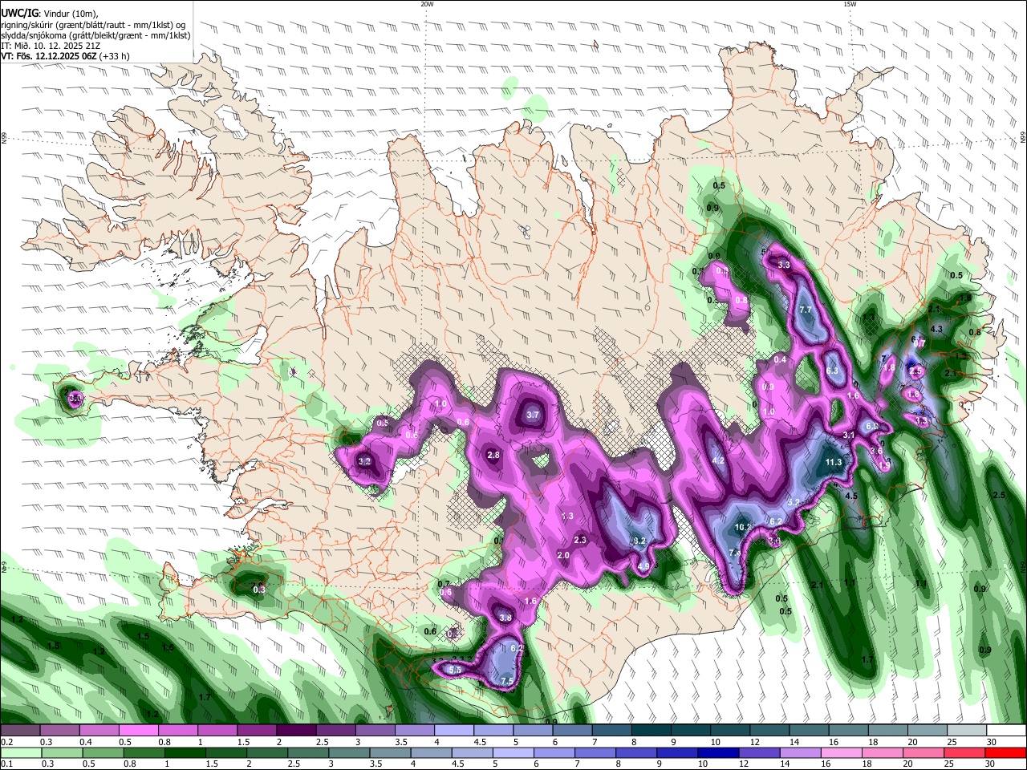Select the palest green swatch starting the lower scale
The image size is (1027, 770).
20,753
